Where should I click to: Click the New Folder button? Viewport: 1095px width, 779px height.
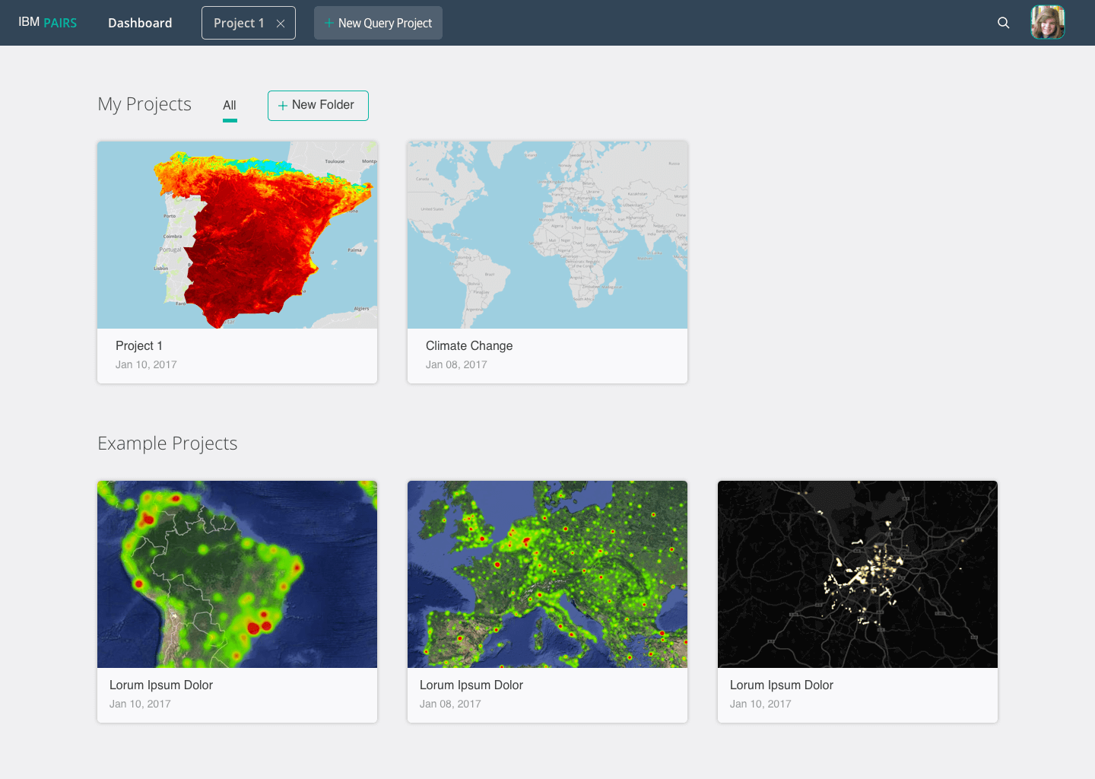click(318, 105)
